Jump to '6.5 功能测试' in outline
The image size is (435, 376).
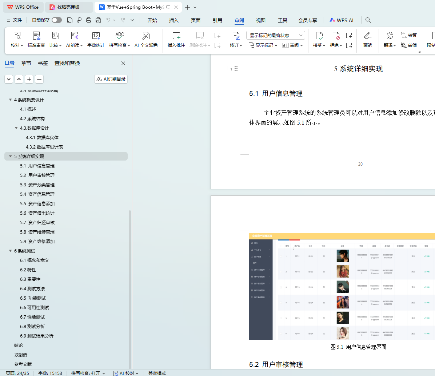(x=33, y=298)
